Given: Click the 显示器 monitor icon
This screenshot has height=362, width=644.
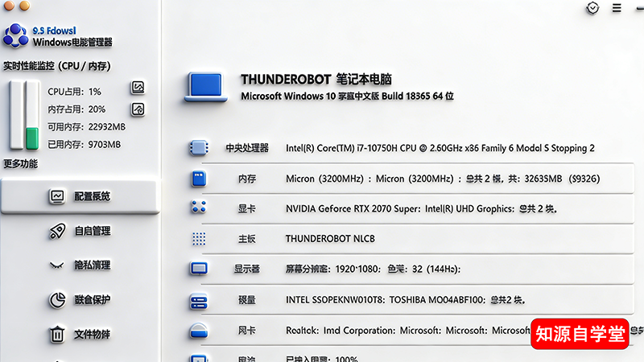Looking at the screenshot, I should [199, 269].
